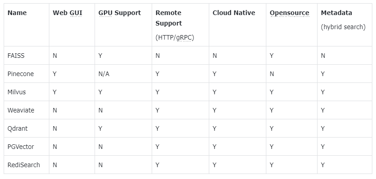Click the Name column header

tap(17, 13)
